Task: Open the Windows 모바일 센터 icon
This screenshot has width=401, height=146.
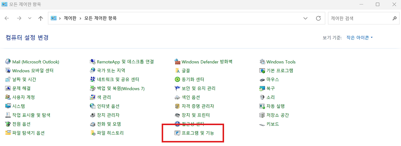Action: click(8, 71)
